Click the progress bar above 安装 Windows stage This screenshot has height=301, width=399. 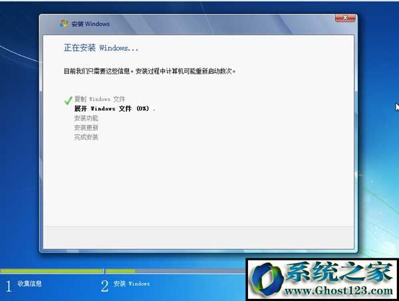click(x=176, y=271)
